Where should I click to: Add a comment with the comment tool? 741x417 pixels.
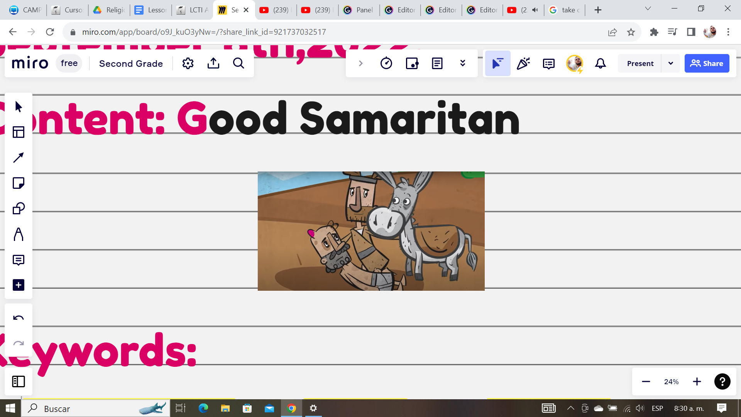pos(18,259)
